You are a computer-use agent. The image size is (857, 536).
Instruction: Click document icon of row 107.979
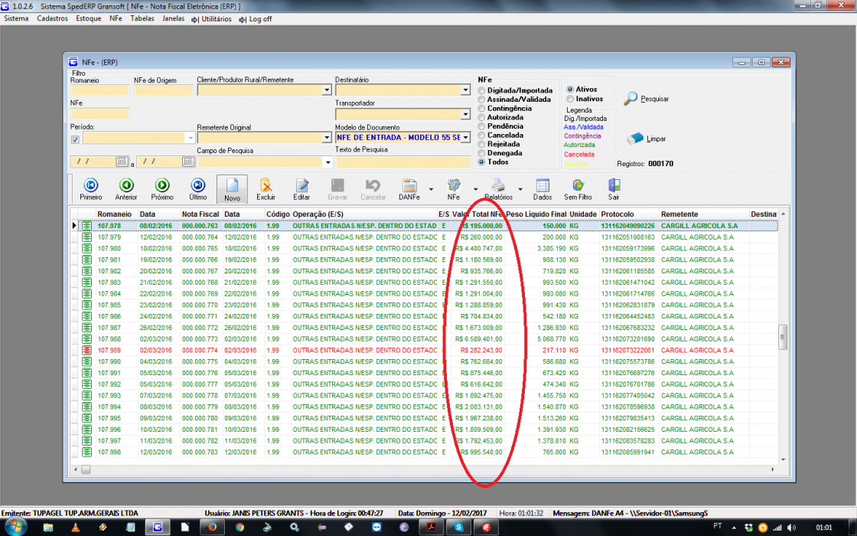tap(86, 237)
